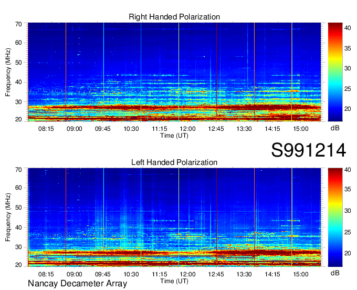Click the 14:15 time tick on the Right Handed plot
357x290 pixels.
[272, 129]
